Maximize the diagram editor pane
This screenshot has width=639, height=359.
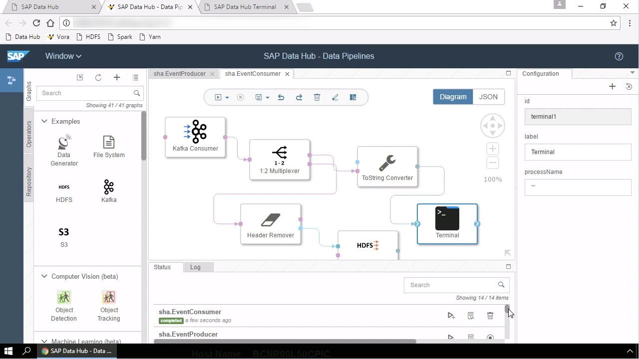(x=508, y=73)
